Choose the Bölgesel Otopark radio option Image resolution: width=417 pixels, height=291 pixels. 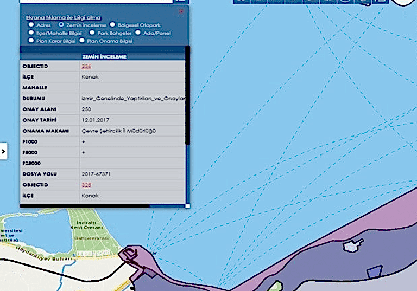coord(112,24)
